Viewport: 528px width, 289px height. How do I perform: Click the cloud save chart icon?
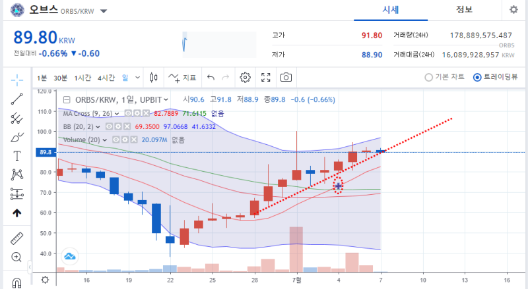(70, 256)
